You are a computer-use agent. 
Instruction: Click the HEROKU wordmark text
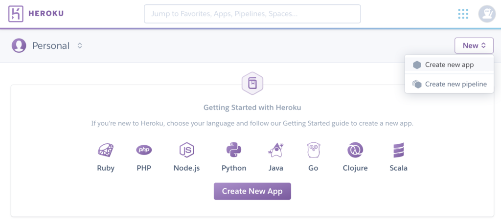(46, 14)
